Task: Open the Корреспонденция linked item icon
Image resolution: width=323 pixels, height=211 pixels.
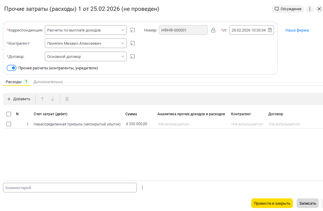Action: tap(132, 30)
